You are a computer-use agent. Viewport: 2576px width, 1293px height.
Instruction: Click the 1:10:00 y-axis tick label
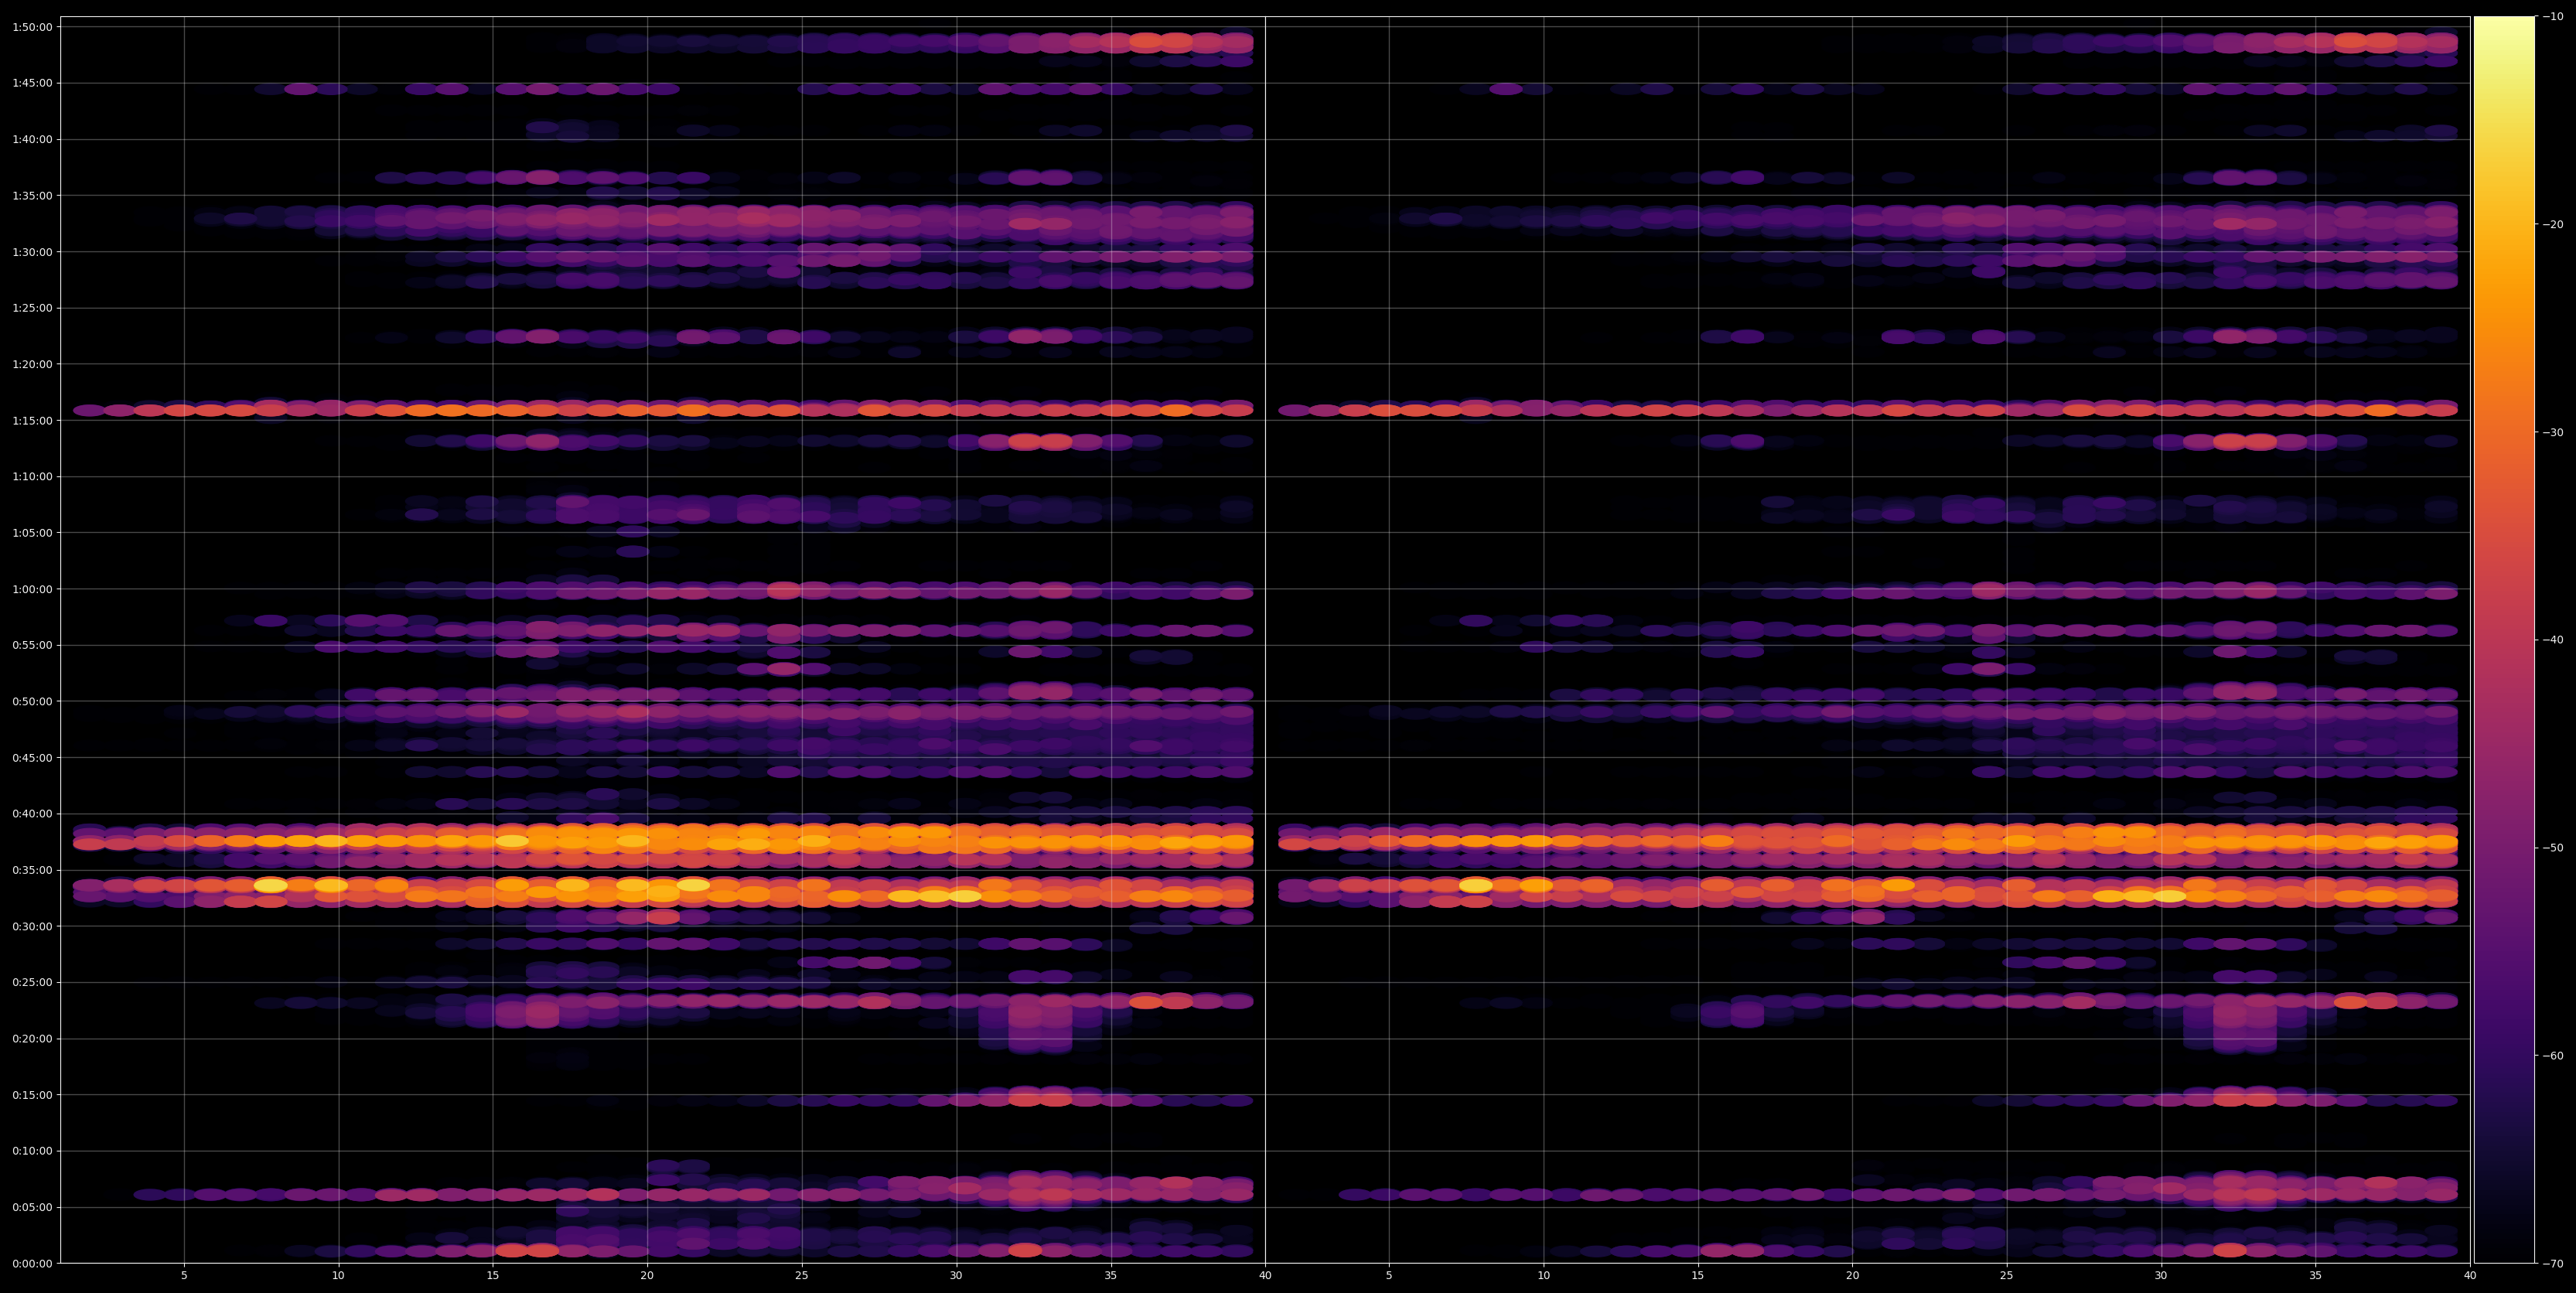pos(32,476)
